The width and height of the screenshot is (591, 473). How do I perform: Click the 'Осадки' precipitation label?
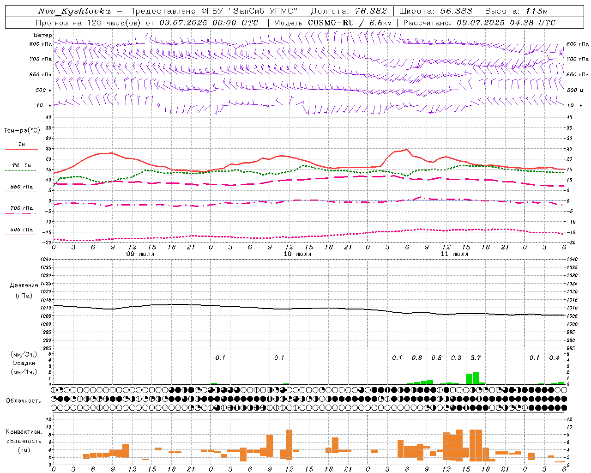coord(24,363)
